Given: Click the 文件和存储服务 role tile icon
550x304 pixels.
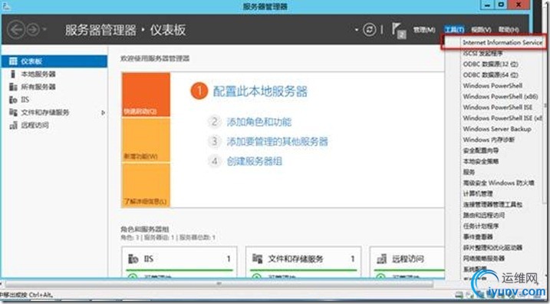Looking at the screenshot, I should [257, 259].
